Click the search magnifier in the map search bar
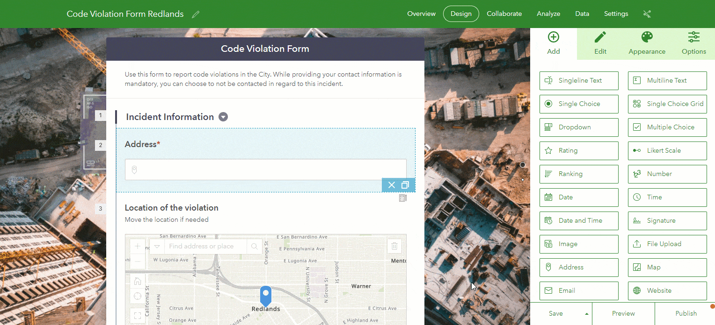Image resolution: width=715 pixels, height=325 pixels. click(254, 246)
